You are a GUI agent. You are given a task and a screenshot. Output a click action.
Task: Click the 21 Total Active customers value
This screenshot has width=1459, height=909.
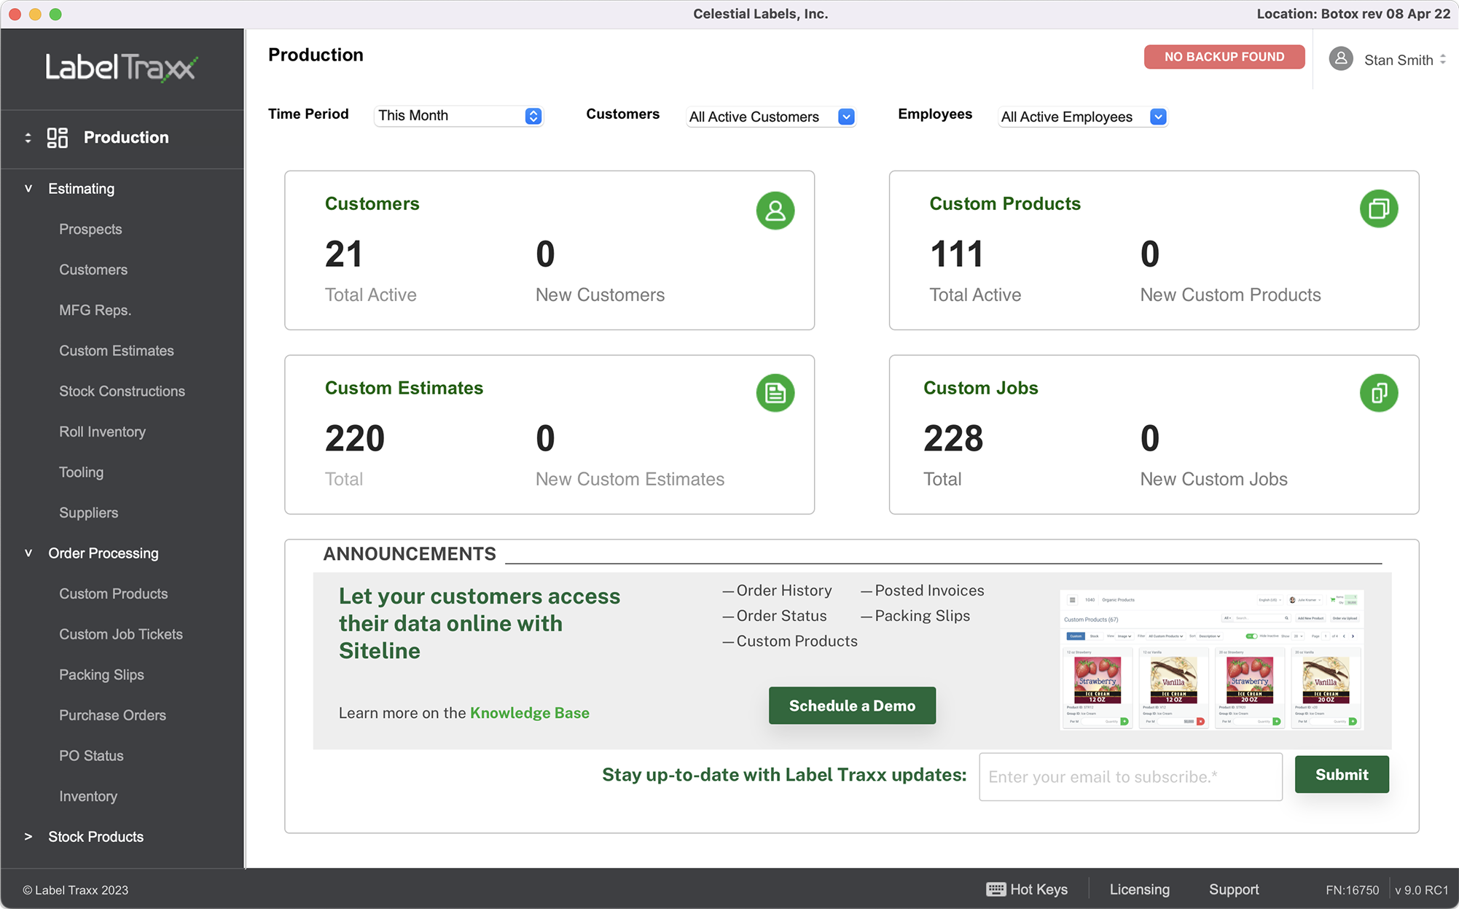[344, 254]
